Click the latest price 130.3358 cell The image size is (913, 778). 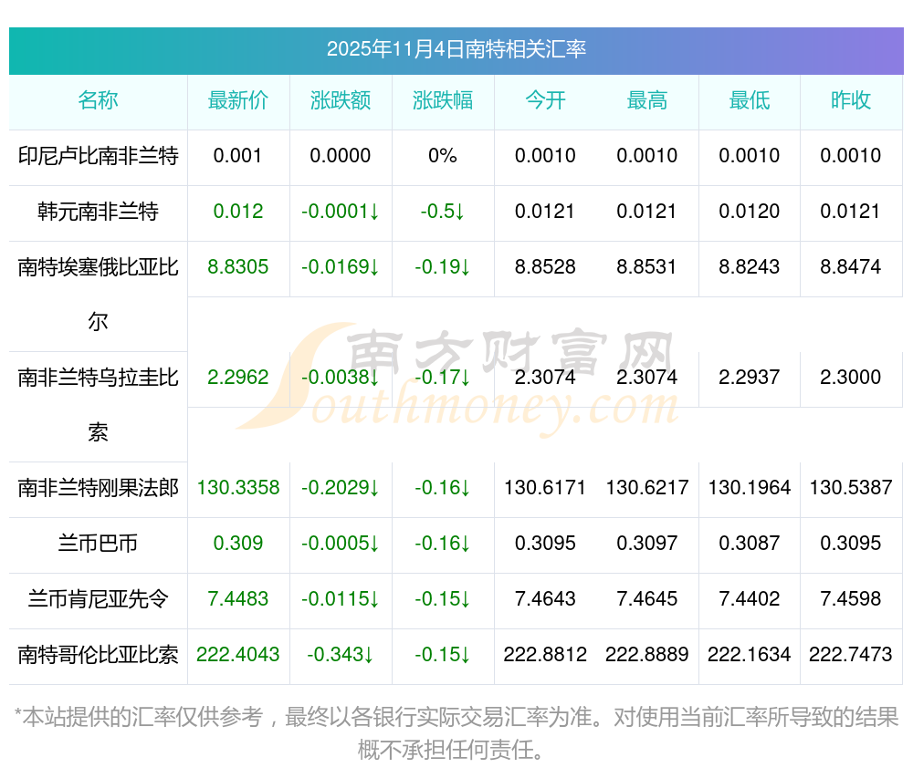click(x=238, y=488)
